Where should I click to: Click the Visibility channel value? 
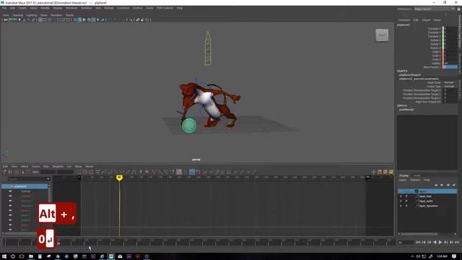click(450, 63)
